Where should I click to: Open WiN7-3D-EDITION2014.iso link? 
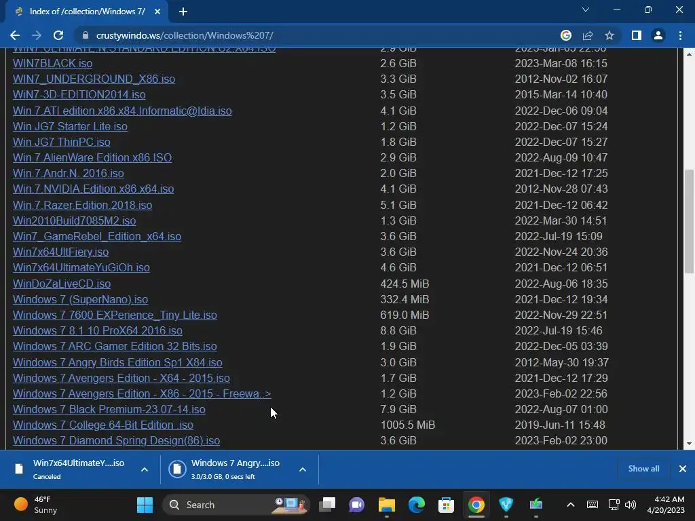click(79, 95)
